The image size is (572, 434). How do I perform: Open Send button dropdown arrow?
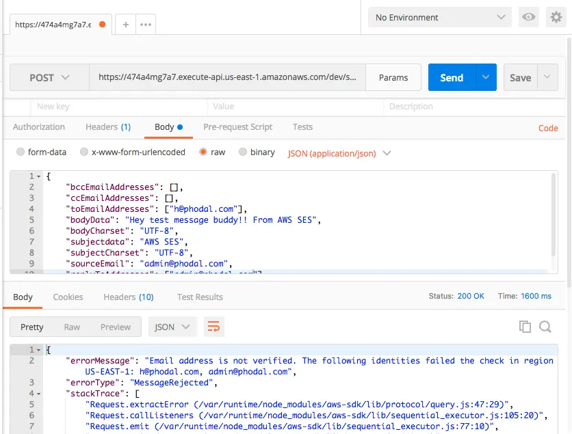pyautogui.click(x=486, y=77)
